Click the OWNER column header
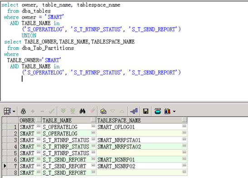 [x=30, y=120]
